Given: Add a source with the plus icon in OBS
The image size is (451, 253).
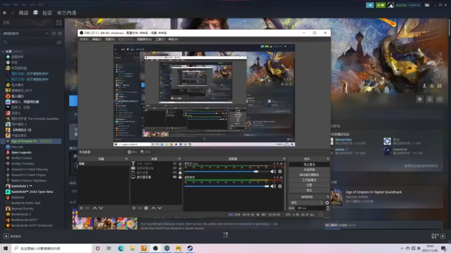Looking at the screenshot, I should tap(134, 208).
